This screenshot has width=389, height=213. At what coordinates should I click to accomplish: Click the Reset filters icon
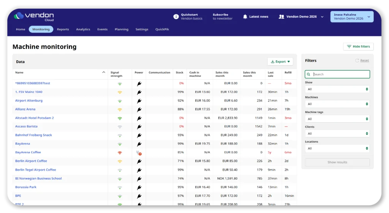pos(357,61)
